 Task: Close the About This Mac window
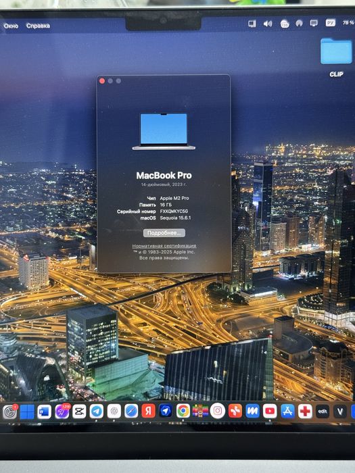pos(102,81)
